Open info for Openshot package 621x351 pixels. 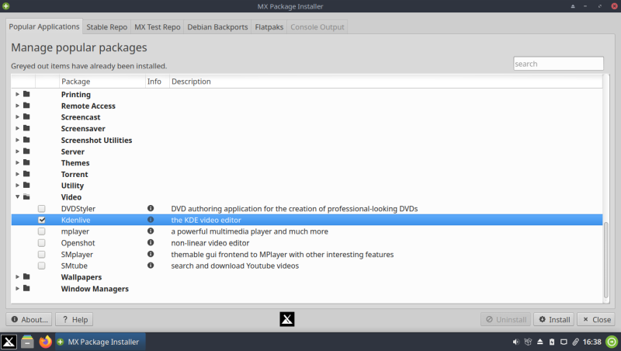pos(151,242)
